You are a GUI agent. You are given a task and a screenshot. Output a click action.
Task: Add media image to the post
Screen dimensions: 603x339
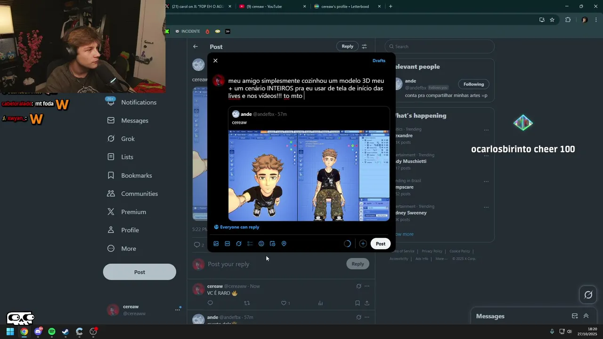[216, 244]
